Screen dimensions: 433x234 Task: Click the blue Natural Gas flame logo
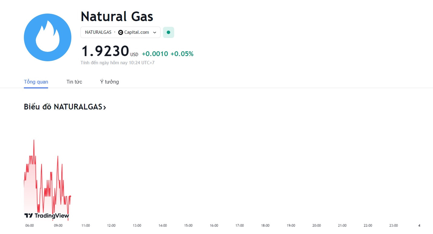47,37
